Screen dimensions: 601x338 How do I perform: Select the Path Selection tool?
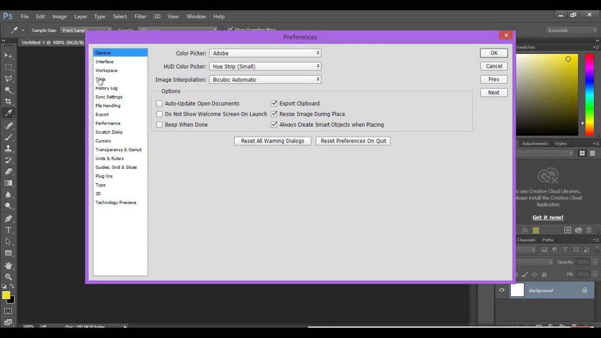[x=8, y=242]
